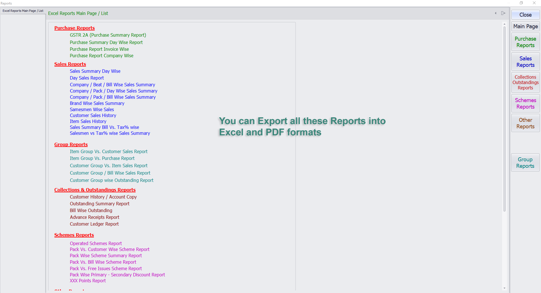Image resolution: width=541 pixels, height=293 pixels.
Task: Open Sales Reports side button
Action: [x=525, y=62]
